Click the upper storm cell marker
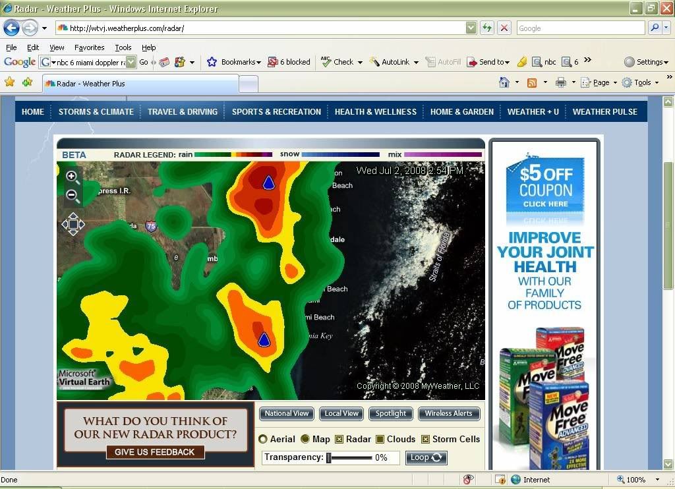Viewport: 675px width, 489px height. coord(269,183)
